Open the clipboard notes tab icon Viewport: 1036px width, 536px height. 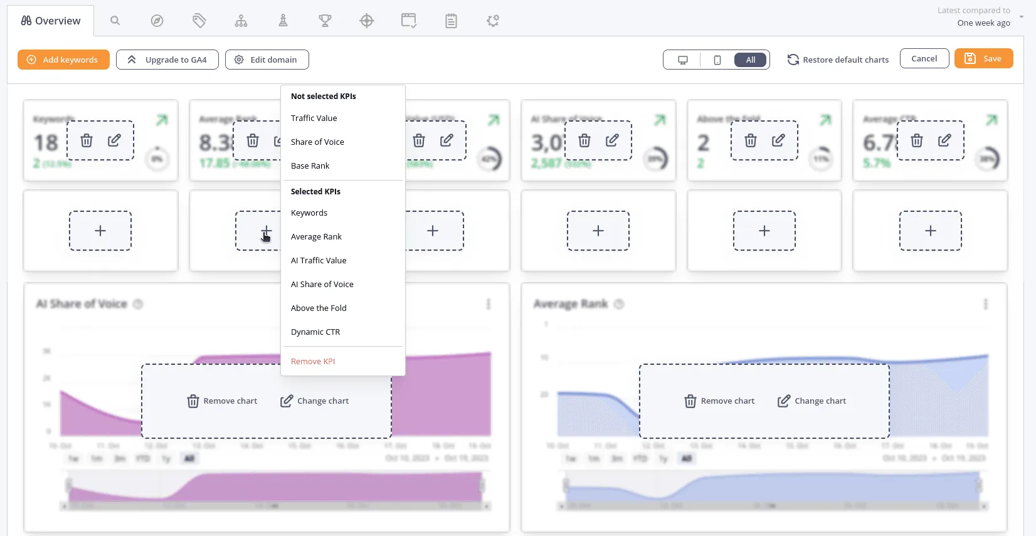[x=451, y=21]
